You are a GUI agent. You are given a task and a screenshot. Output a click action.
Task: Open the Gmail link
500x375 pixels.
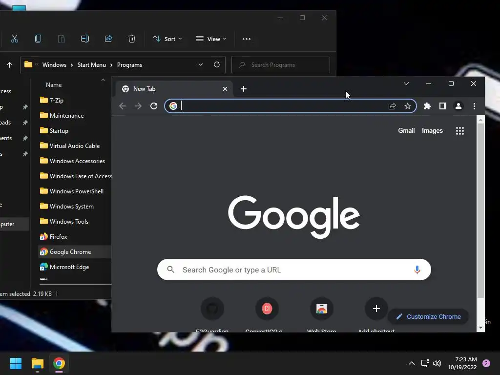click(x=406, y=131)
